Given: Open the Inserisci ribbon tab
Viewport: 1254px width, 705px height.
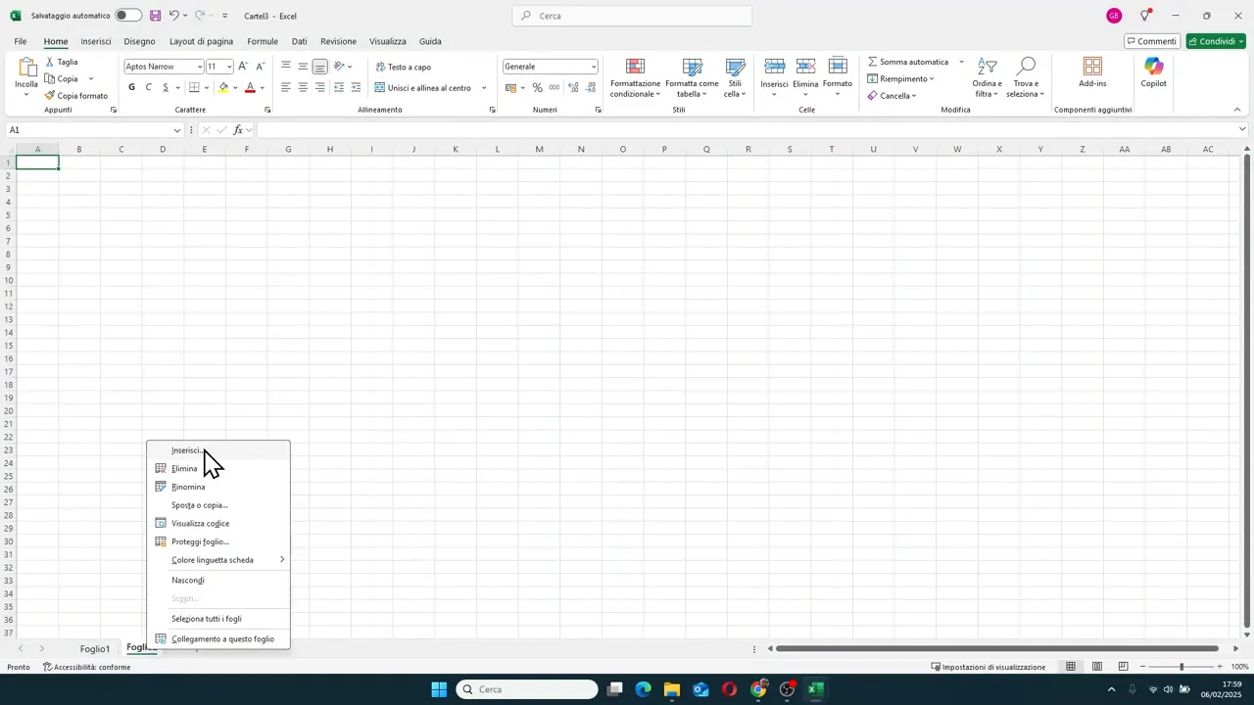Looking at the screenshot, I should (96, 41).
